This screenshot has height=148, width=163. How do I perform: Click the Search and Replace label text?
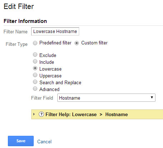click(x=60, y=83)
